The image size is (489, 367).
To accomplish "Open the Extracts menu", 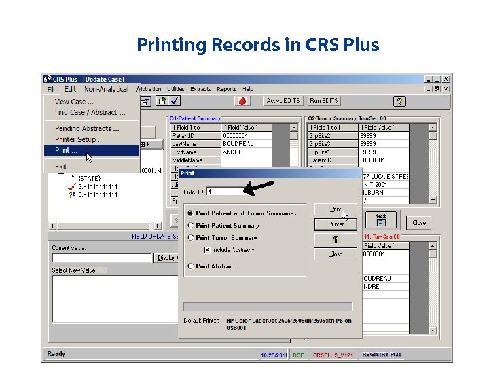I will [x=200, y=89].
